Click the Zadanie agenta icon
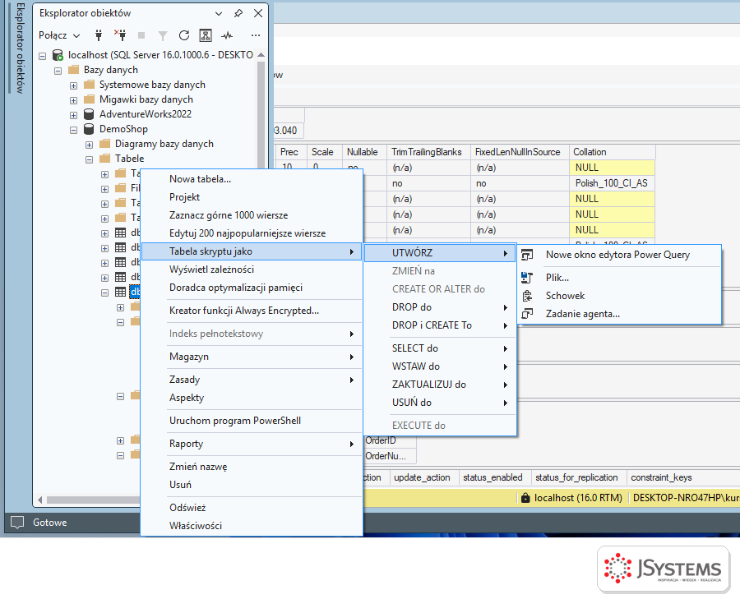 point(527,314)
